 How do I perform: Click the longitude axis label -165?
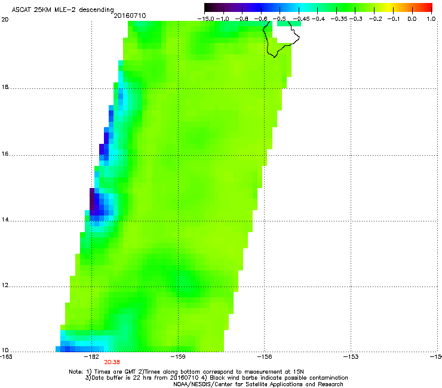pos(6,357)
